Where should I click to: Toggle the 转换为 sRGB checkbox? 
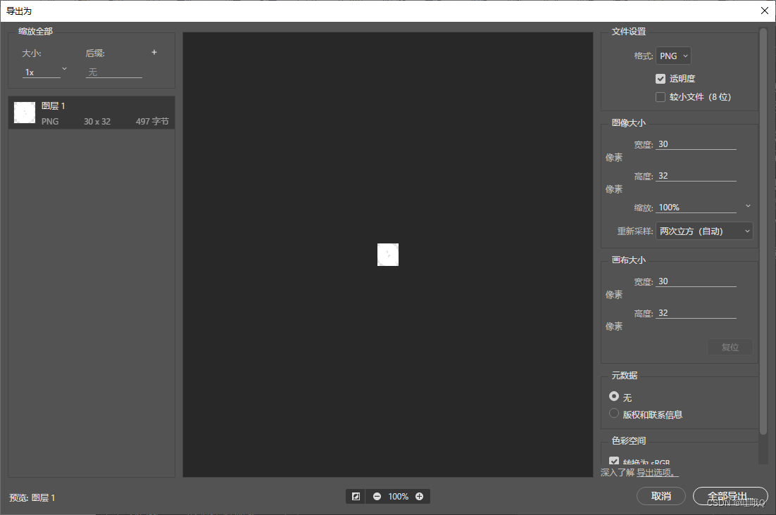614,462
